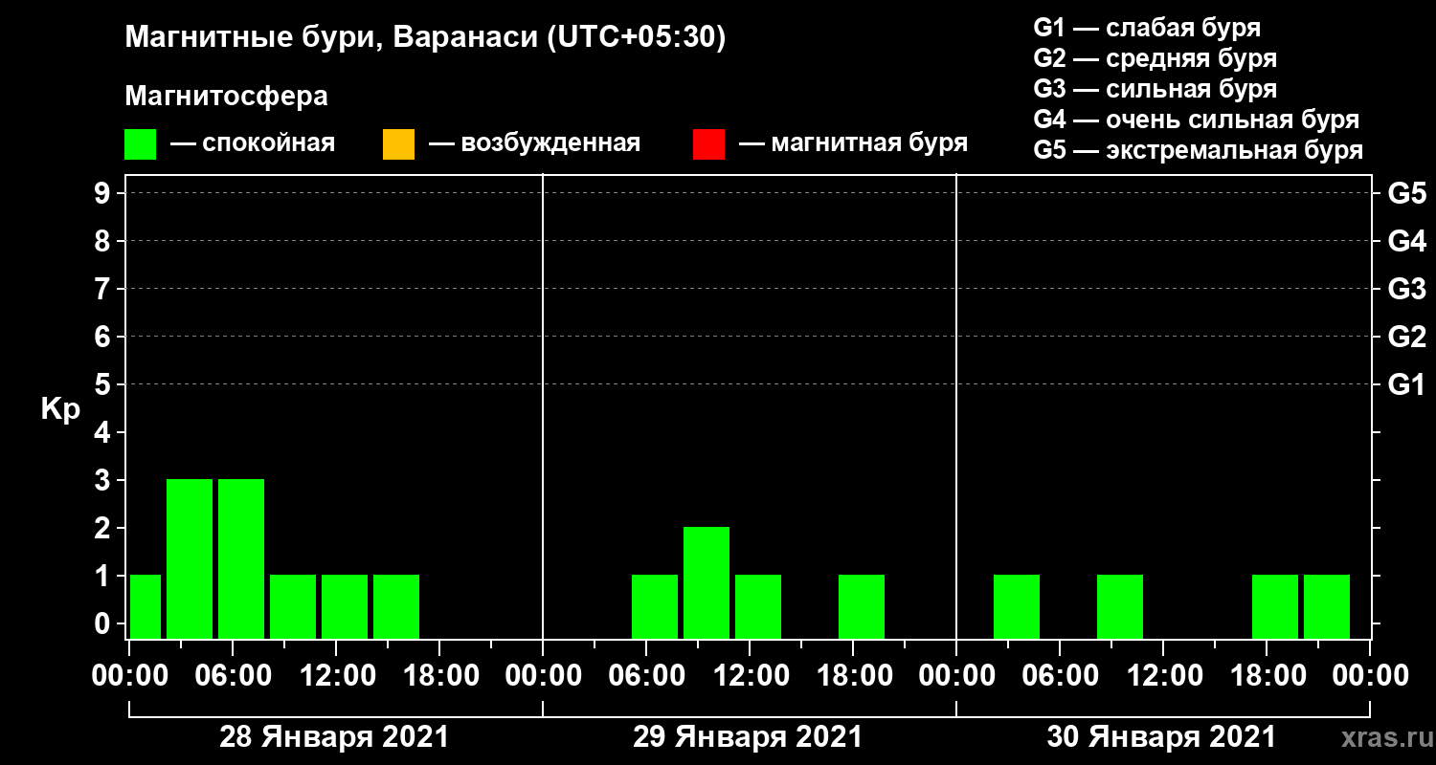Click the '18:00' time label under 29 January

[853, 676]
